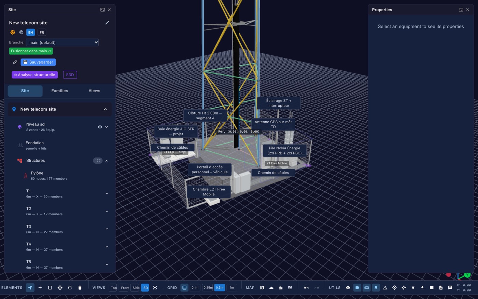Click the plus add-element tool
478x299 pixels.
click(x=40, y=288)
